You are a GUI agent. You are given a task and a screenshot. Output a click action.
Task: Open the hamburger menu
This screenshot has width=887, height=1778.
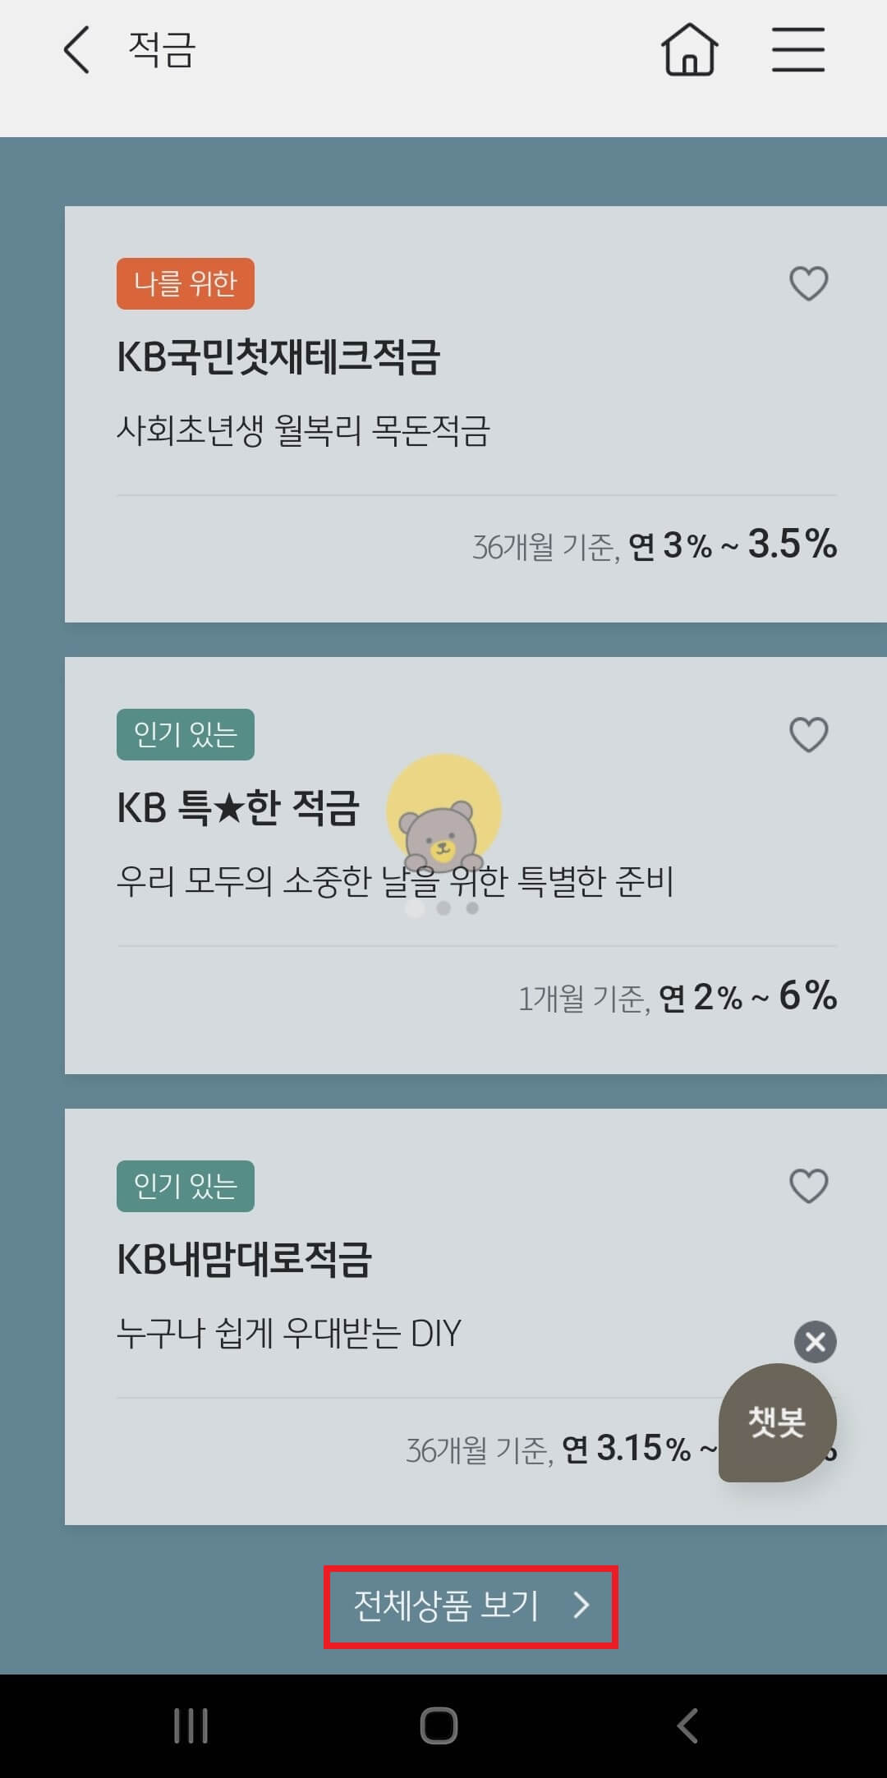tap(797, 48)
